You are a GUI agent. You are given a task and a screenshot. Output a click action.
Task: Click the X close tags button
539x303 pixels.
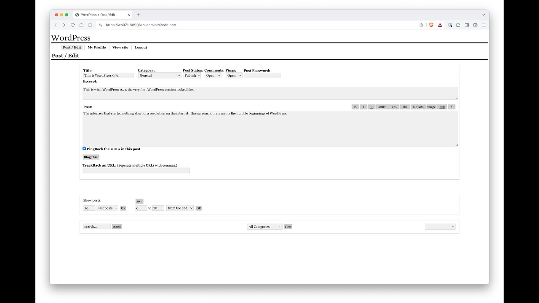pos(451,107)
